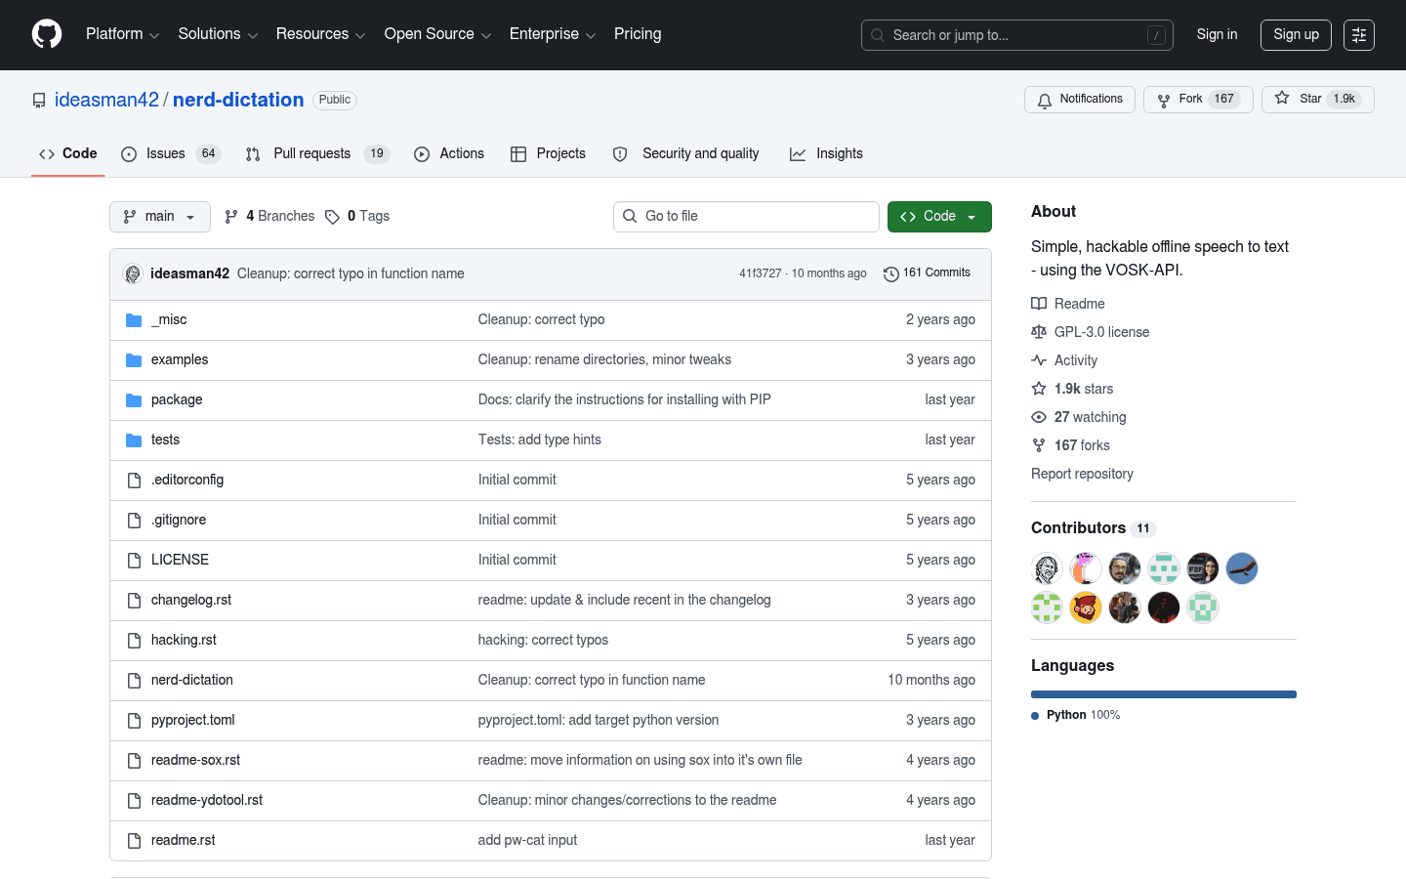Image resolution: width=1406 pixels, height=879 pixels.
Task: Expand the Open Source menu
Action: click(x=437, y=34)
